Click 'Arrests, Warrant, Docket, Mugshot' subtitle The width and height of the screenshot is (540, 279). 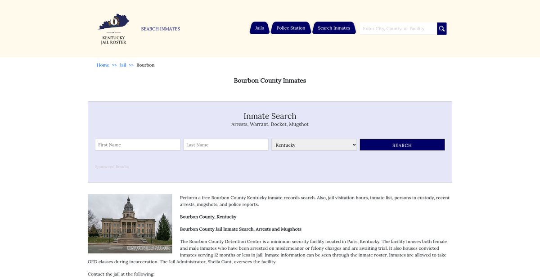click(270, 124)
